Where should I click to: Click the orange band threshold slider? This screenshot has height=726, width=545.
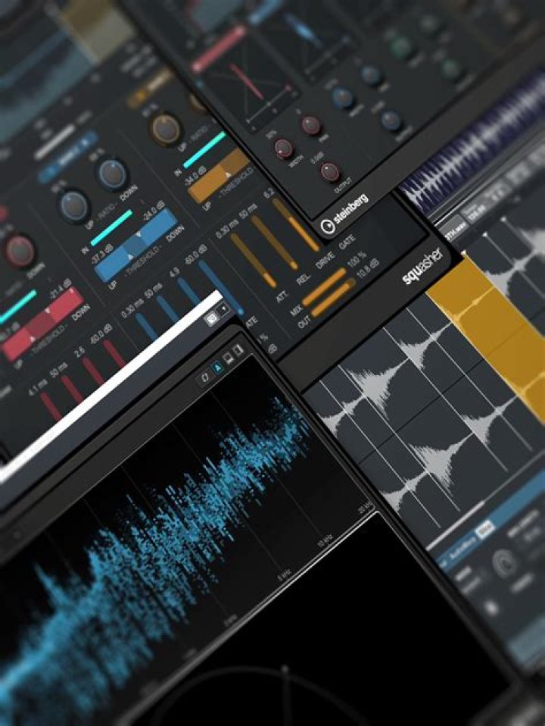coord(220,177)
